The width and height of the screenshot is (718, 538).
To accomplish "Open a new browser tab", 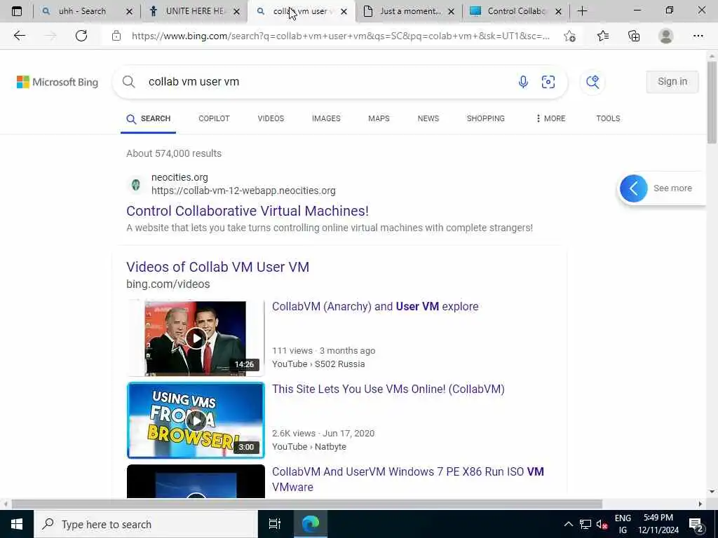I will pyautogui.click(x=583, y=11).
